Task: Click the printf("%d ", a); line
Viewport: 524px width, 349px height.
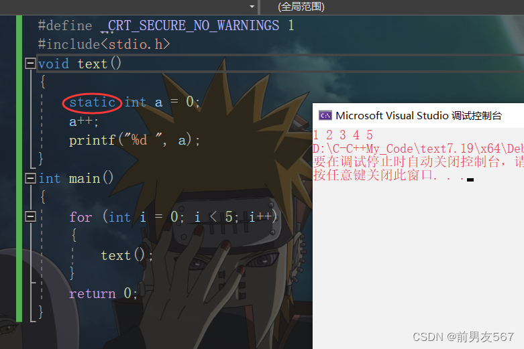Action: [x=134, y=140]
